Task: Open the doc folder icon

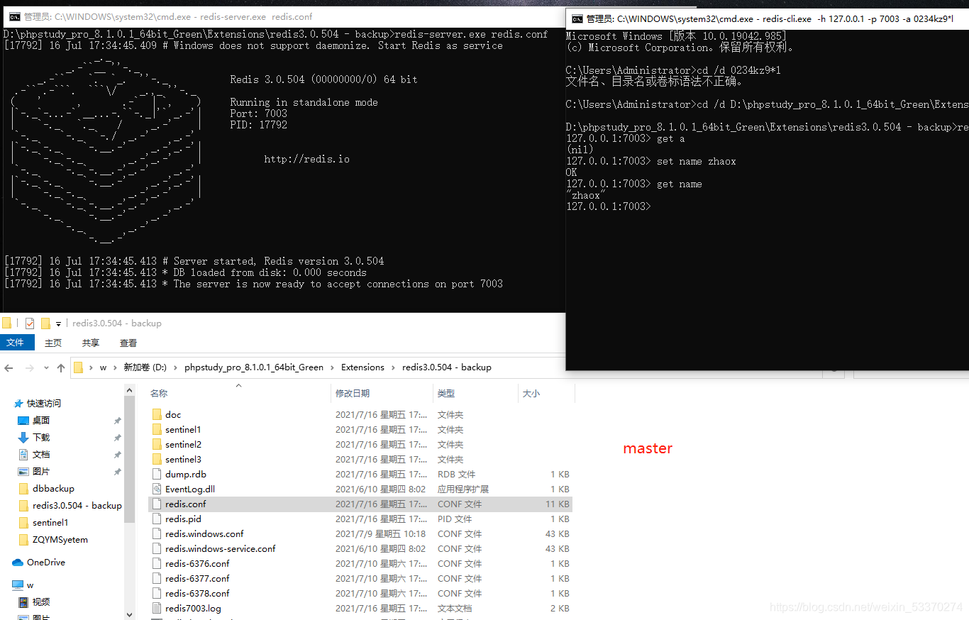Action: coord(157,414)
